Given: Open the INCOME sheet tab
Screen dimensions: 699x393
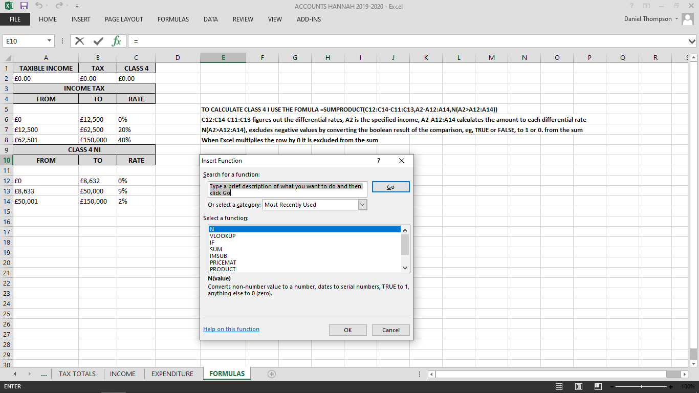Looking at the screenshot, I should click(123, 374).
